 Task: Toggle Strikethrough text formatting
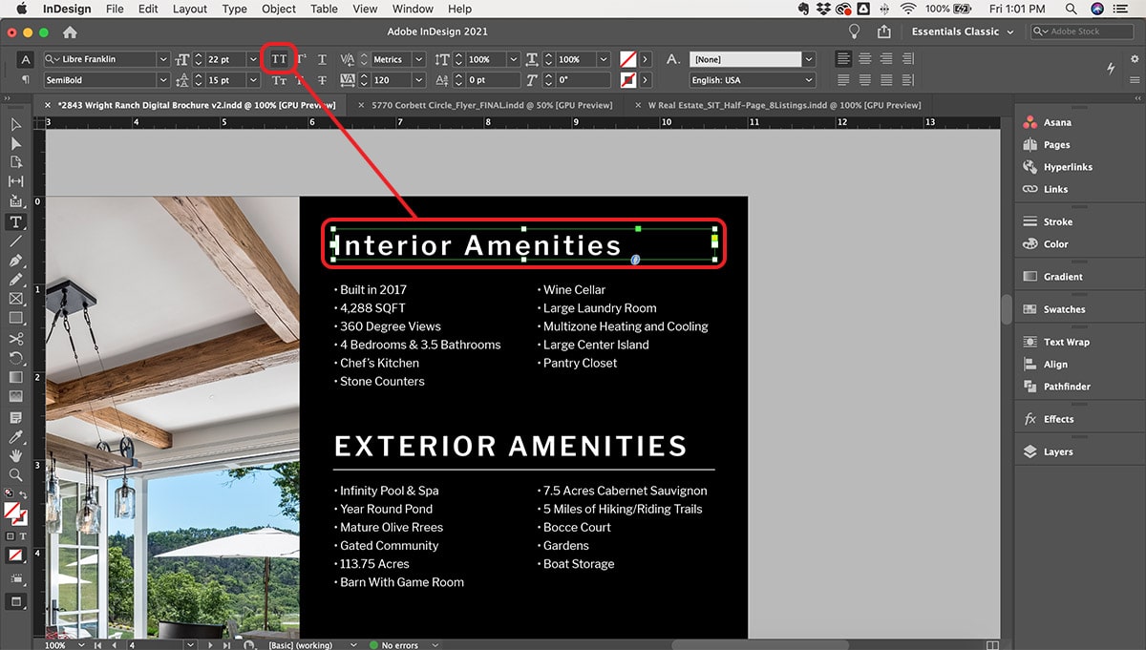click(322, 80)
